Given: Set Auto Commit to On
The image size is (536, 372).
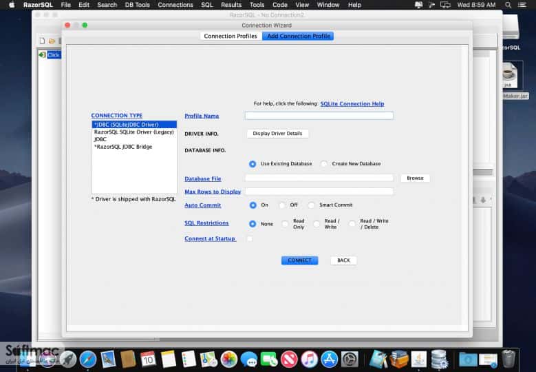Looking at the screenshot, I should 253,205.
